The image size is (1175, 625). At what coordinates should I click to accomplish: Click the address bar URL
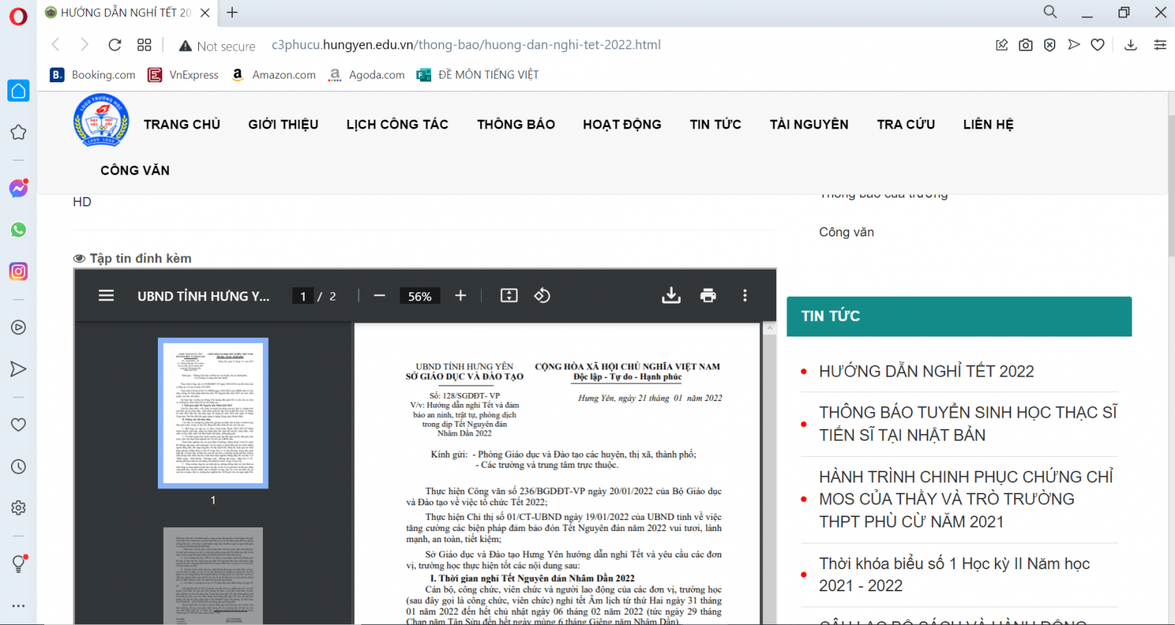(466, 45)
